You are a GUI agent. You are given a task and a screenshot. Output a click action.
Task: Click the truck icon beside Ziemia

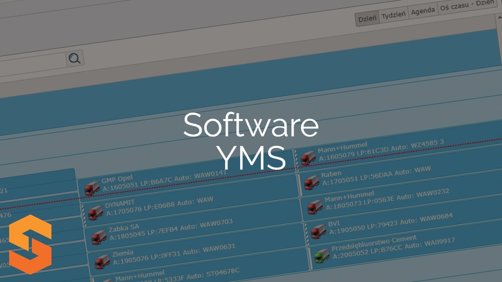102,261
